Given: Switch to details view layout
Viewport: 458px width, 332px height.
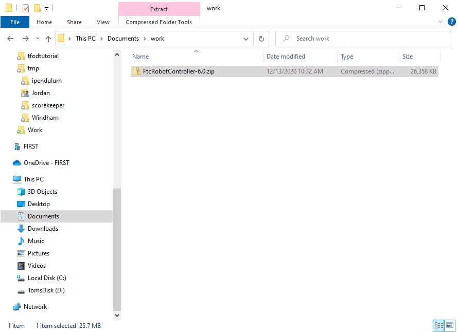Looking at the screenshot, I should [x=438, y=325].
